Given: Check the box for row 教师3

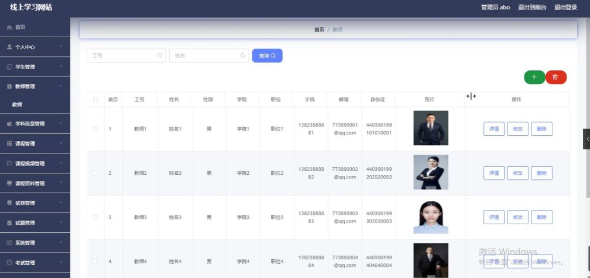Looking at the screenshot, I should [95, 217].
